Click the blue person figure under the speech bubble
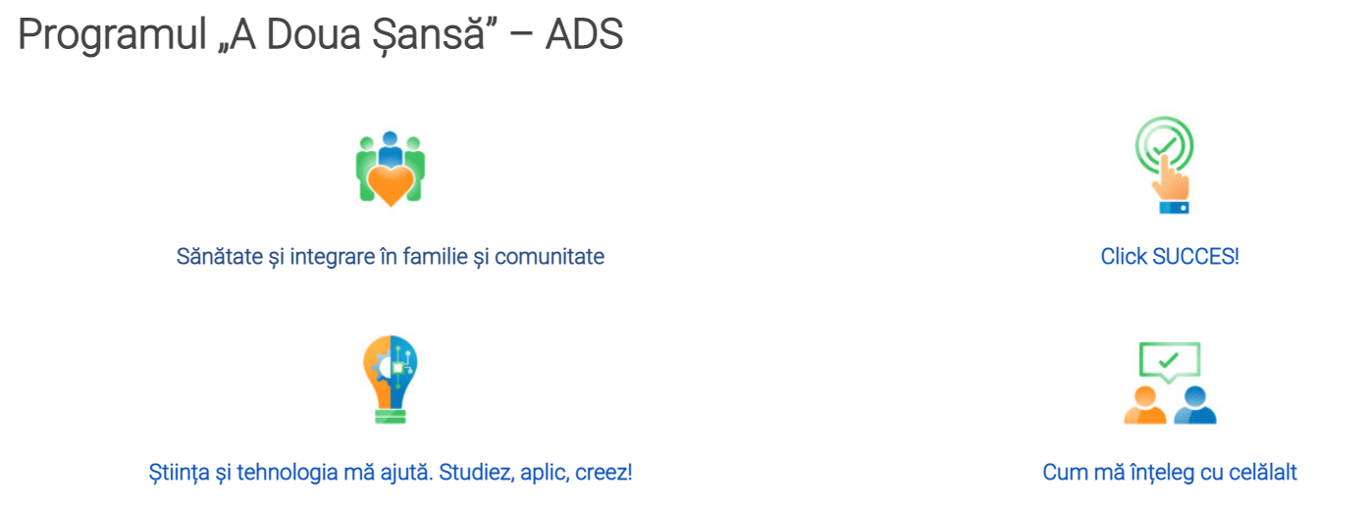The width and height of the screenshot is (1367, 505). 1194,405
